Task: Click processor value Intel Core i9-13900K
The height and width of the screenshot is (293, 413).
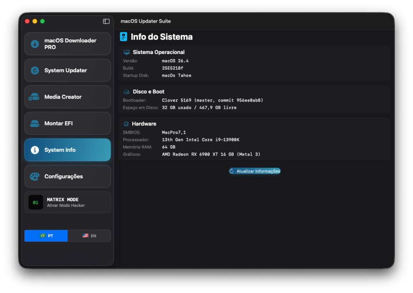Action: click(x=200, y=140)
